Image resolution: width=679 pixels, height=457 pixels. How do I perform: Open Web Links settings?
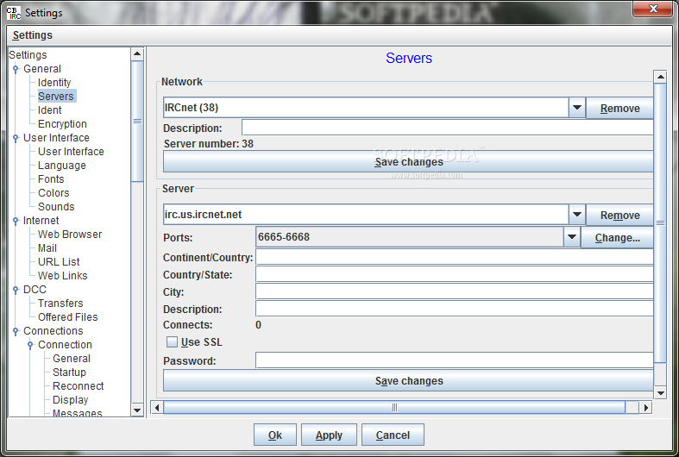pos(62,276)
